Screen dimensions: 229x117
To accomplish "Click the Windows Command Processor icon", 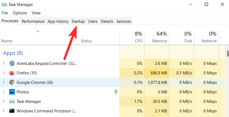I will coord(12,111).
